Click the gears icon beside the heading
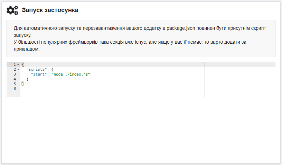282x165 pixels. pyautogui.click(x=12, y=10)
